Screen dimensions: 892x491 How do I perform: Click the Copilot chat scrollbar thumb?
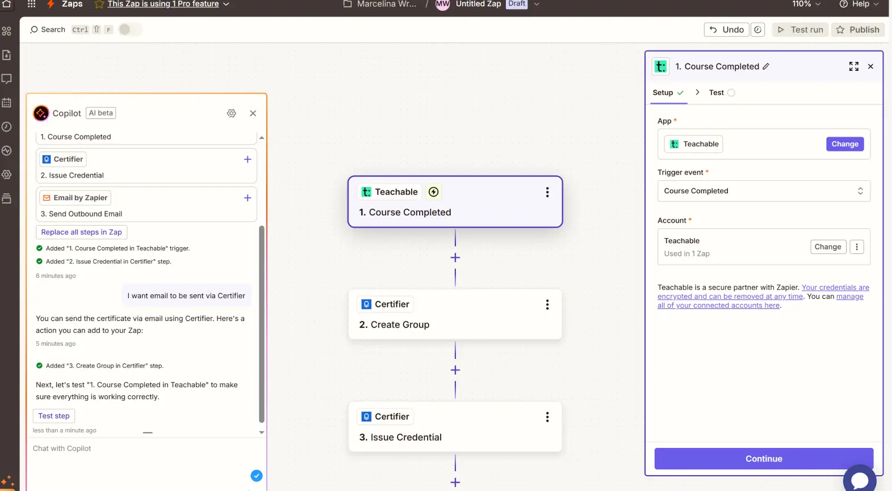click(262, 324)
